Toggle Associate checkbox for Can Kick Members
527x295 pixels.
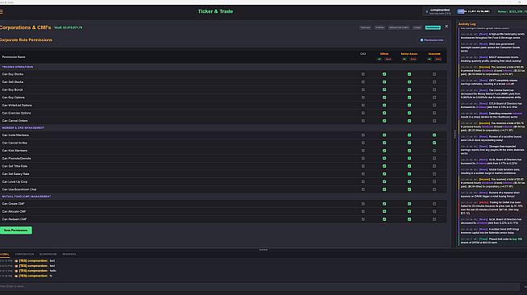(x=434, y=151)
